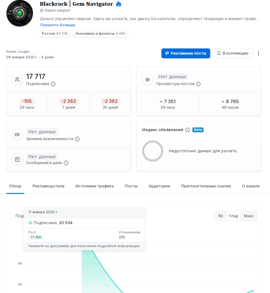Select the '1М' chart range
The image size is (270, 293).
pyautogui.click(x=220, y=216)
